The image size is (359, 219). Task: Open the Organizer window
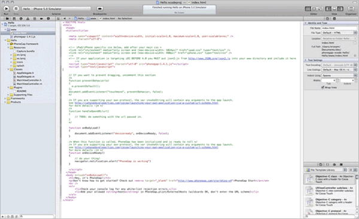click(351, 9)
